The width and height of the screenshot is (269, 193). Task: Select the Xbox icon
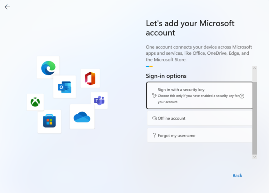click(x=35, y=102)
